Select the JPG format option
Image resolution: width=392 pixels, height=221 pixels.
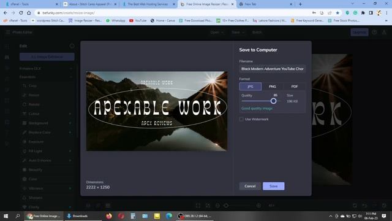(x=251, y=87)
